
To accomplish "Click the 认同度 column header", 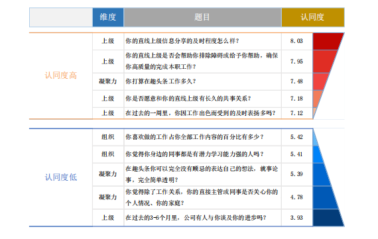I will (x=313, y=17).
